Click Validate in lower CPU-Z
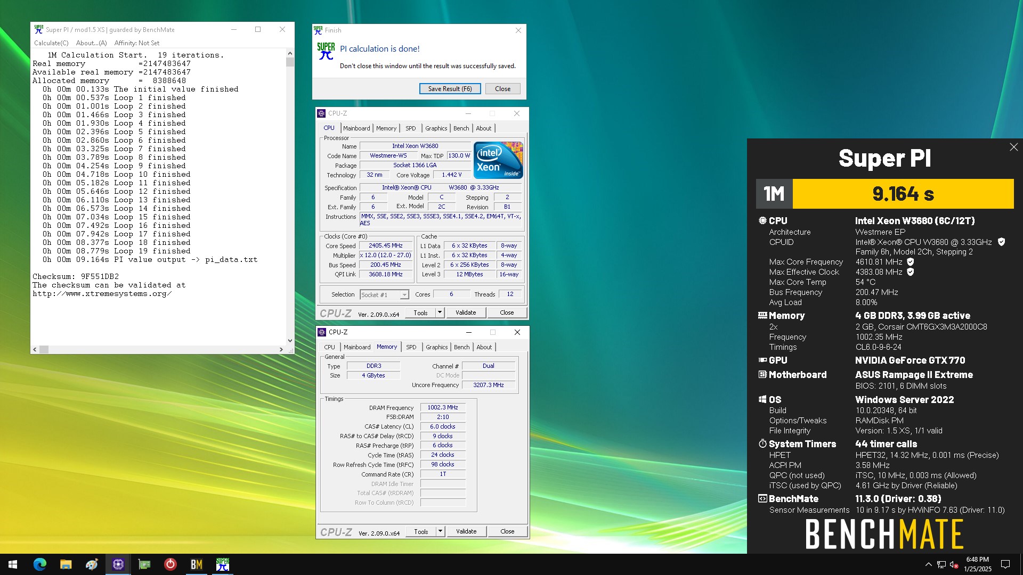The height and width of the screenshot is (575, 1023). (466, 532)
